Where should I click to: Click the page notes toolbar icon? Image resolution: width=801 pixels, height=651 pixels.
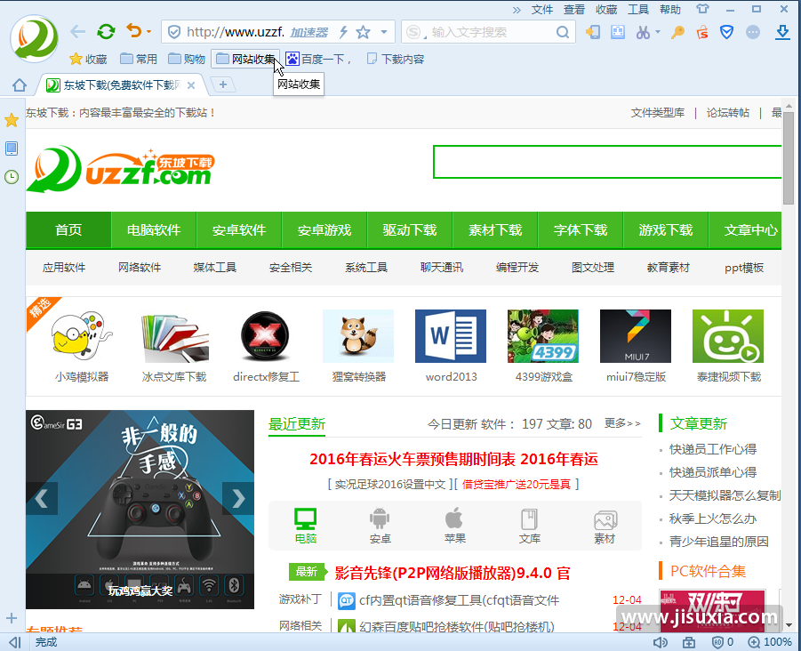[618, 32]
